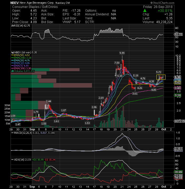Click the Friday 28-Sep-2018 date
Screen dimensions: 185x189
click(158, 7)
